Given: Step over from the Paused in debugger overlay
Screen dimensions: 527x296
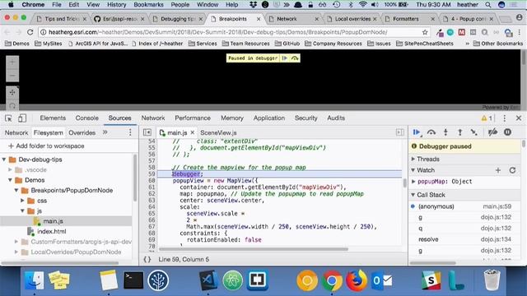Looking at the screenshot, I should [x=295, y=58].
